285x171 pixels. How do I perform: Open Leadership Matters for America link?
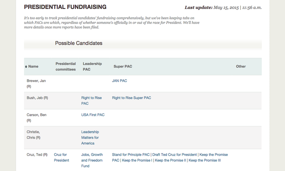click(90, 137)
